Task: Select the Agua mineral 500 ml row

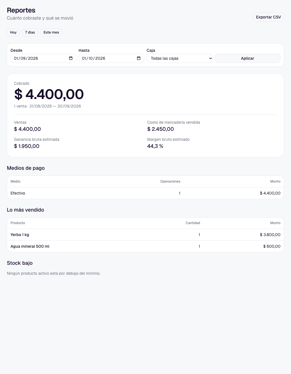Action: pyautogui.click(x=145, y=246)
